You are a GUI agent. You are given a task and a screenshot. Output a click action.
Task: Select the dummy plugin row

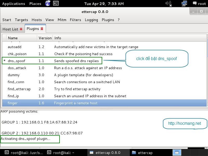coord(104,75)
